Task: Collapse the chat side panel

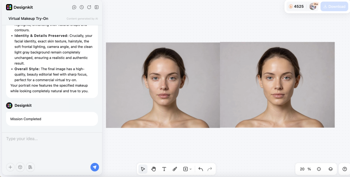Action: pos(97,7)
